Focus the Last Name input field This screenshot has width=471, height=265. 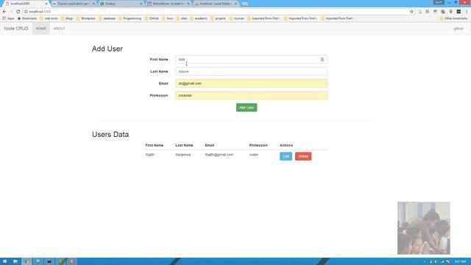point(251,71)
